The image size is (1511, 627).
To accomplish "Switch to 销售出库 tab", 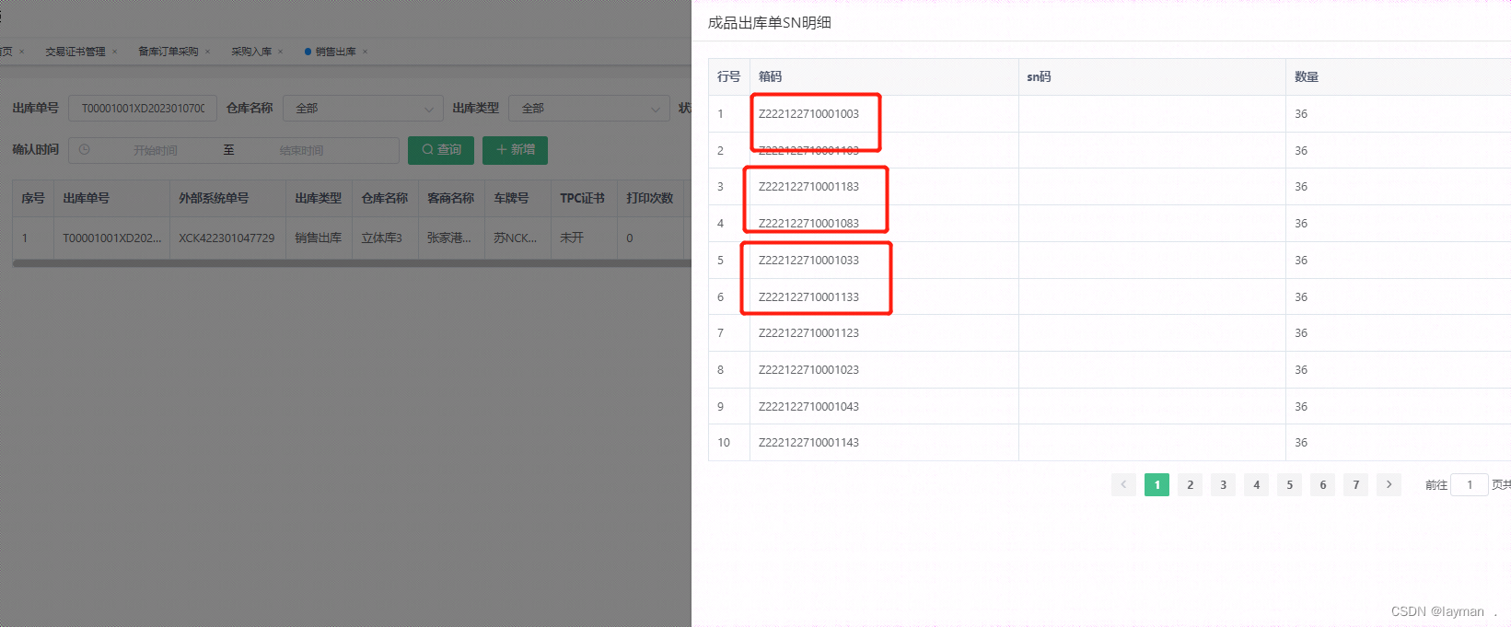I will (335, 52).
